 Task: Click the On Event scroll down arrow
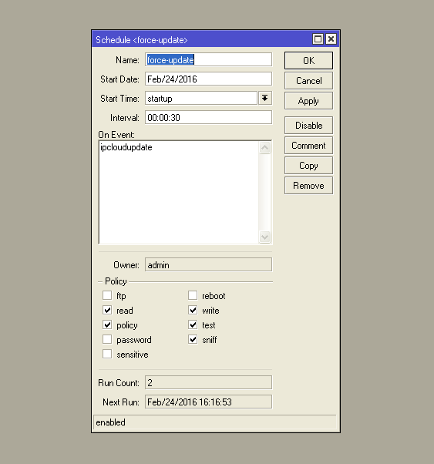coord(265,237)
